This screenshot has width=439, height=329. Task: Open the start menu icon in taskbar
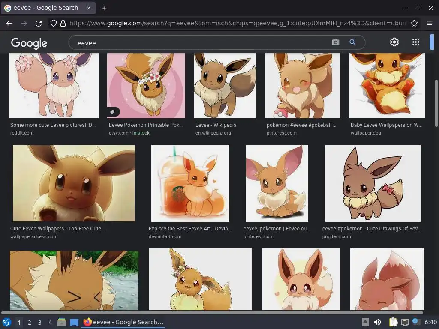pos(7,322)
